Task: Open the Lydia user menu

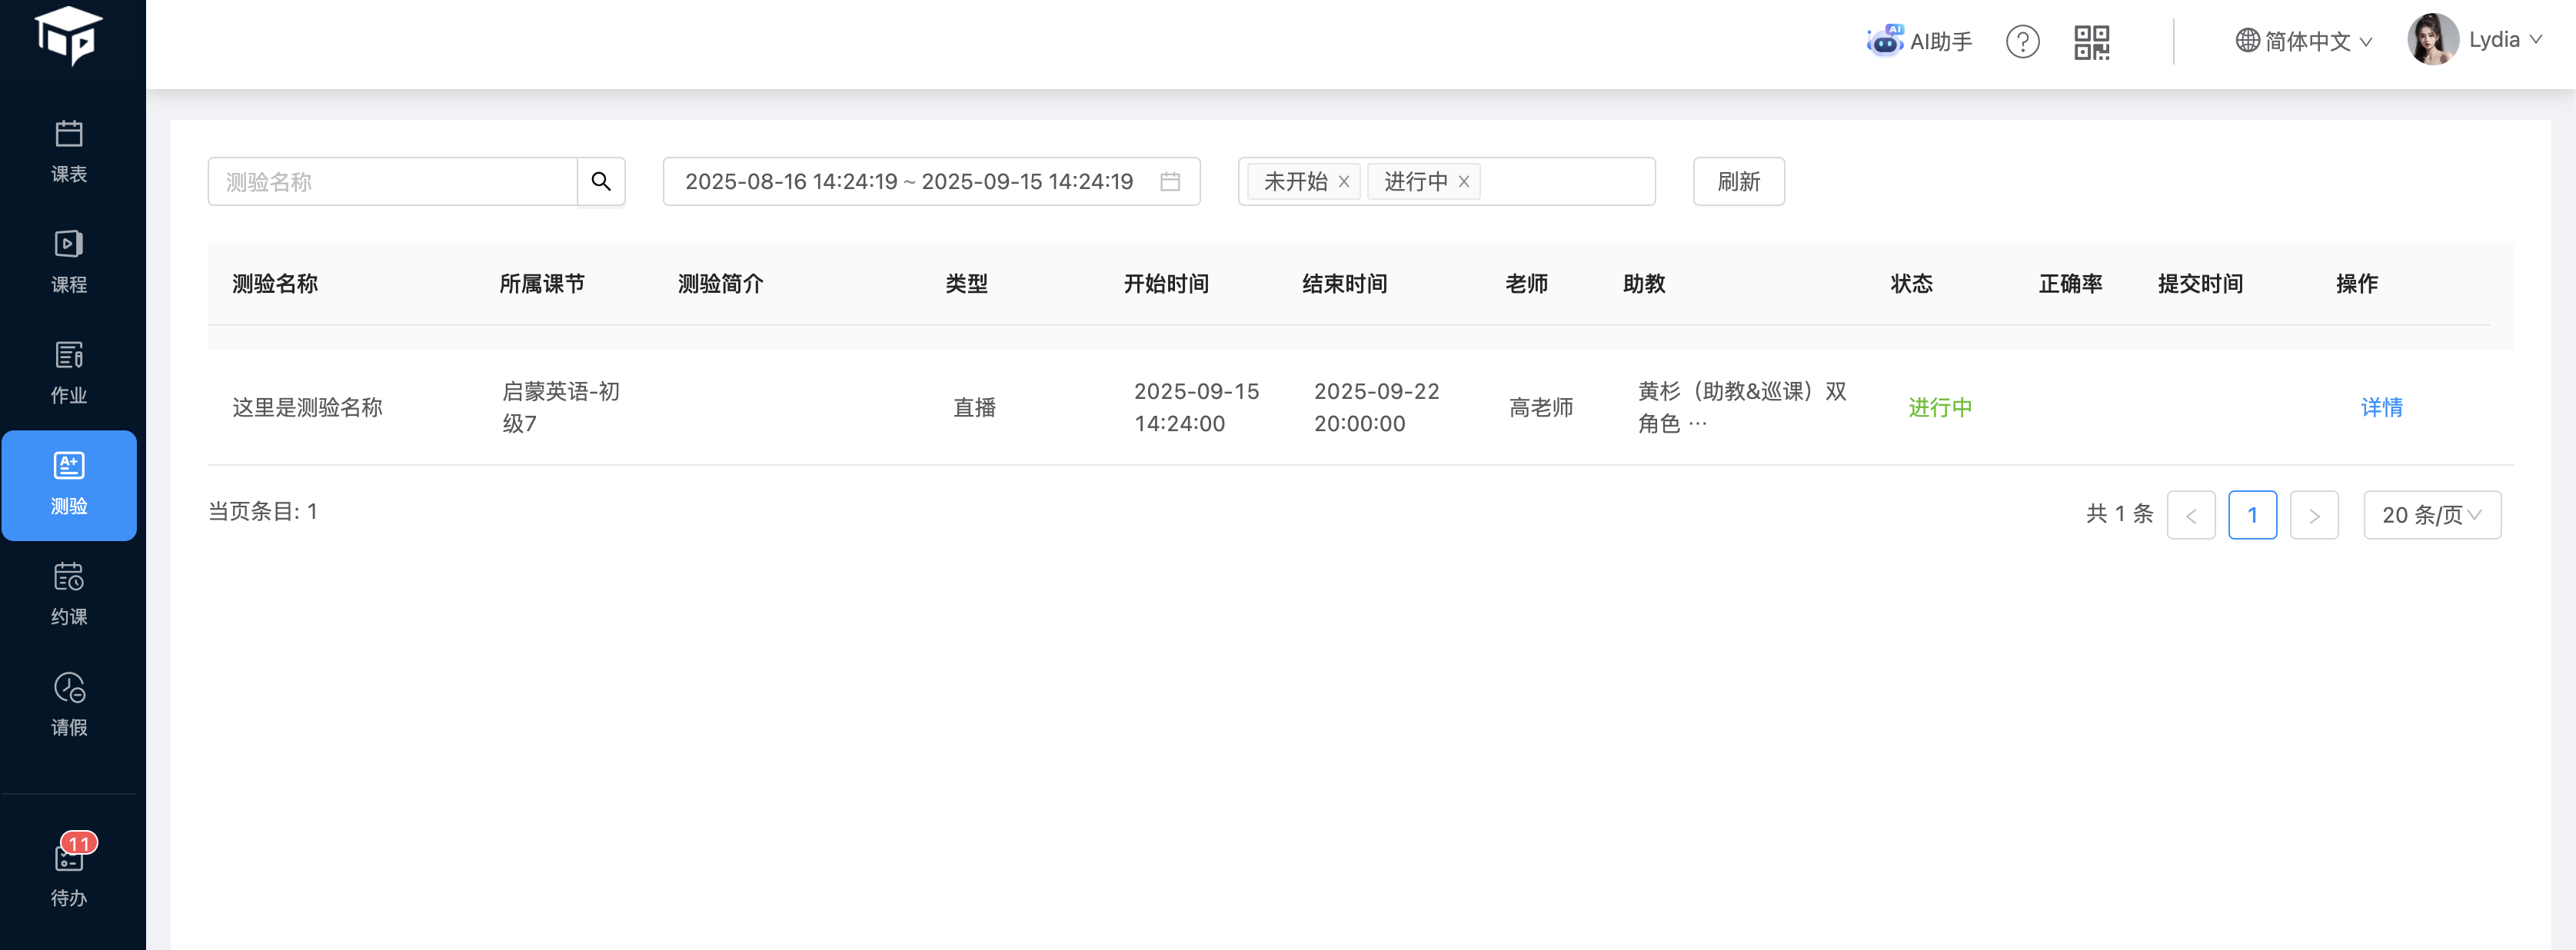Action: (x=2475, y=40)
